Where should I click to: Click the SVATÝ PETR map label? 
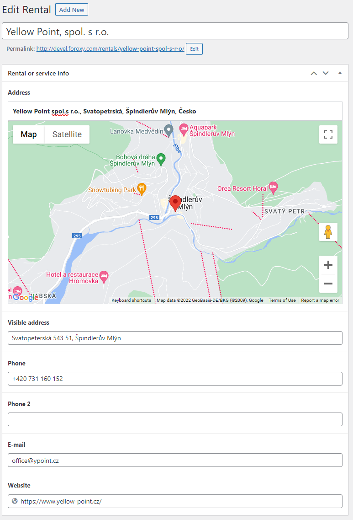[x=285, y=211]
